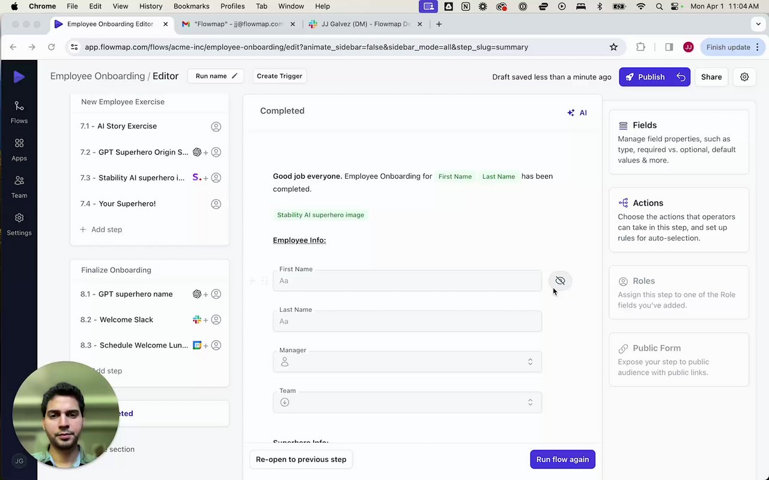Switch to JJ Galvez Slack tab
Screen dimensions: 769x480
point(364,24)
